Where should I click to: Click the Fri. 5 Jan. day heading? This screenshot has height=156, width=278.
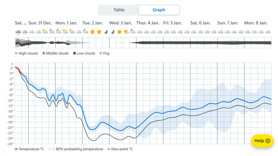[172, 23]
